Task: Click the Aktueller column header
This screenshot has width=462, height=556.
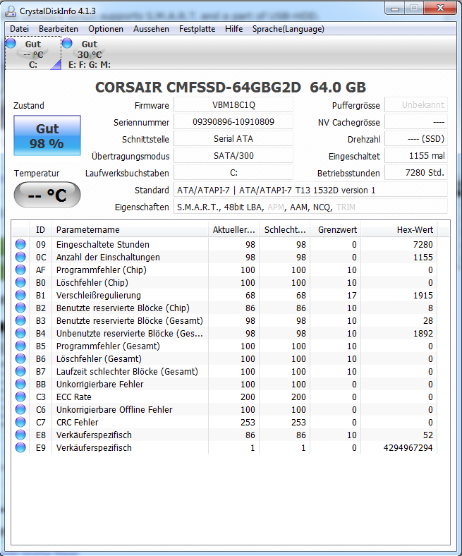Action: 234,230
